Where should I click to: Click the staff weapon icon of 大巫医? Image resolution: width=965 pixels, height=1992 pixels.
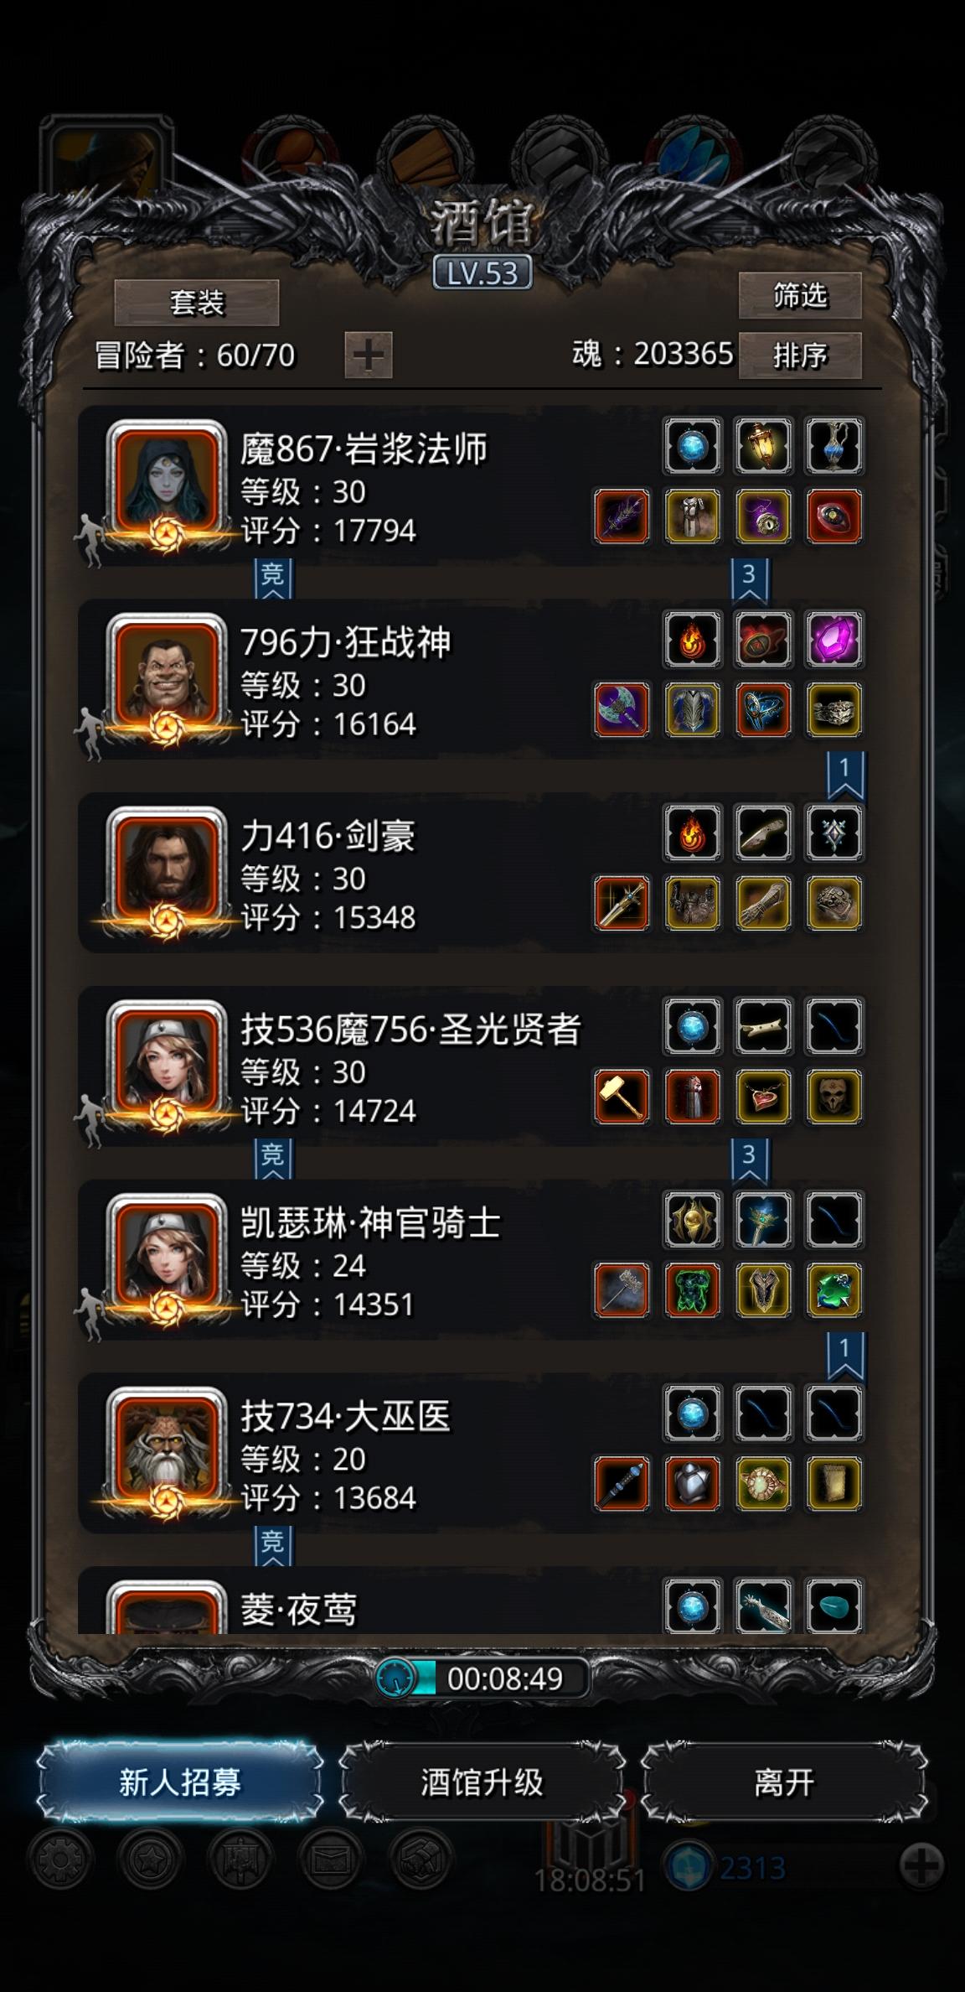622,1483
